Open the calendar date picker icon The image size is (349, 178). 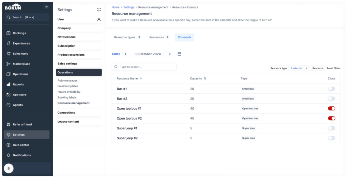179,54
